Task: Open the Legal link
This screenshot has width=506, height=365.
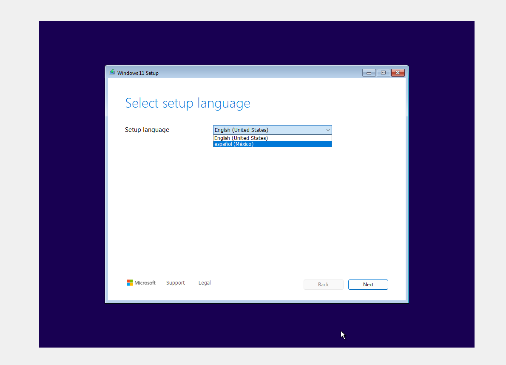Action: (205, 283)
